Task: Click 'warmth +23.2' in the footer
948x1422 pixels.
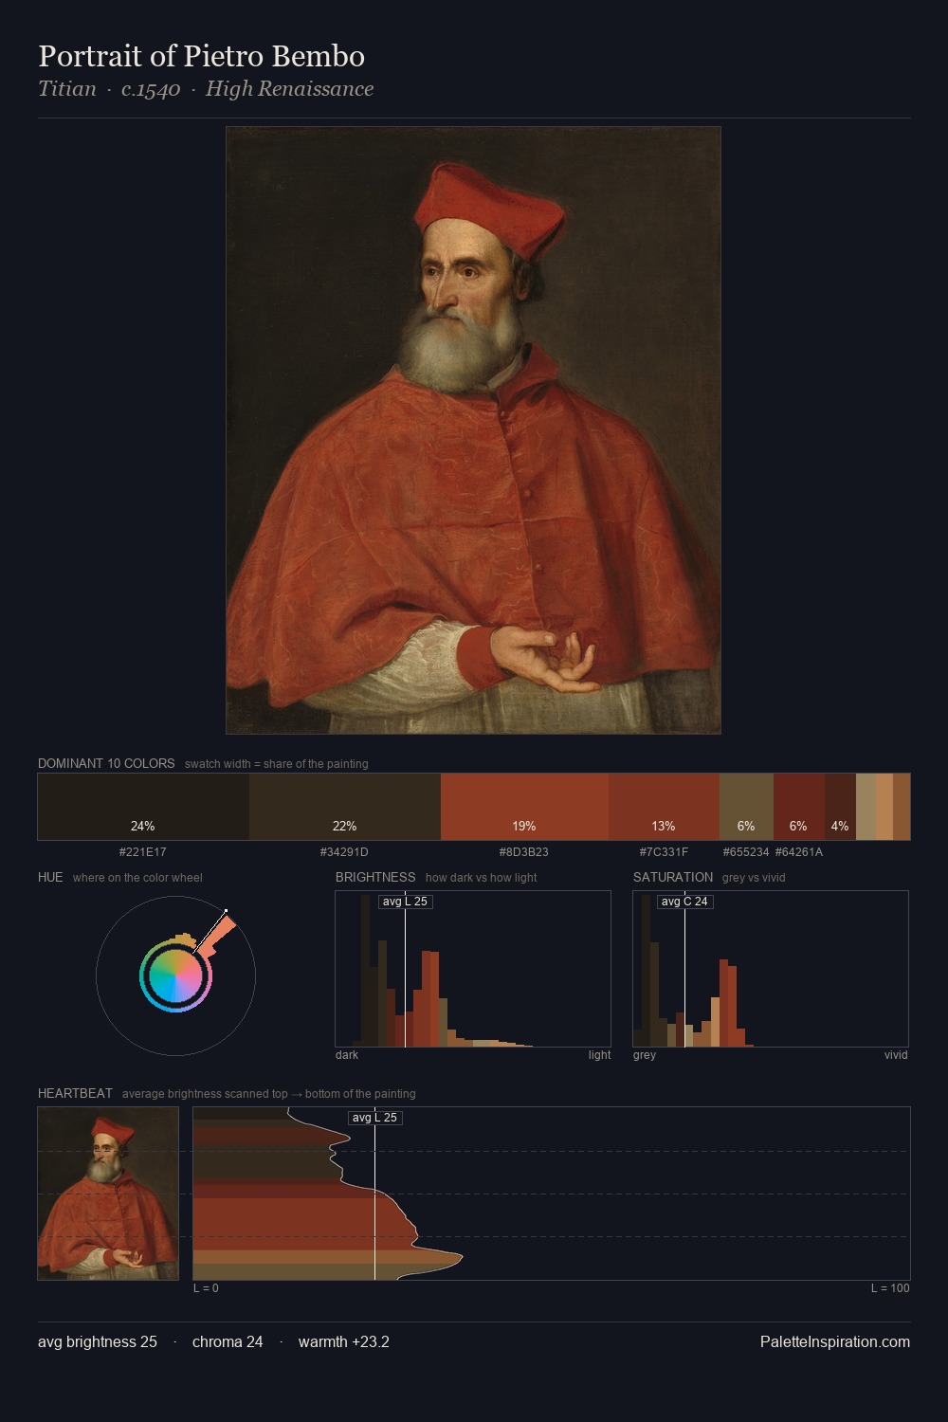Action: pyautogui.click(x=344, y=1341)
